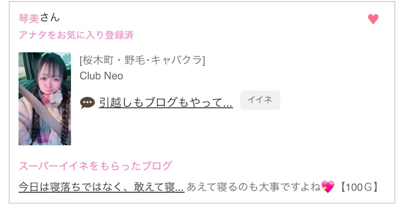404x205 pixels.
Task: Click the sparkling heart emoji
Action: point(328,186)
